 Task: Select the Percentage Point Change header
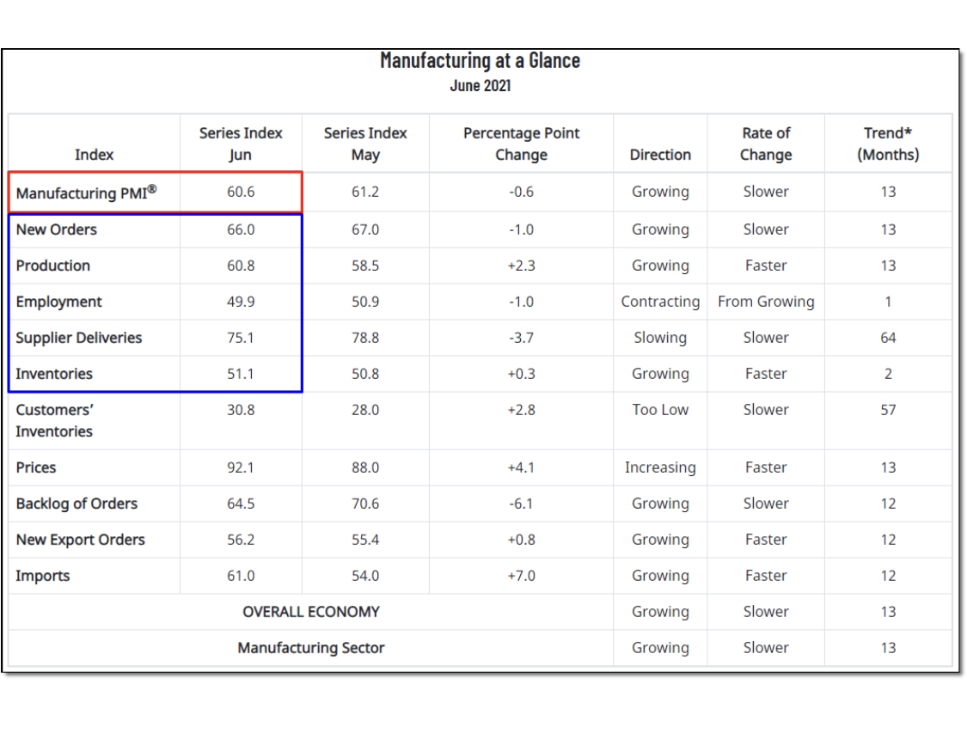[x=521, y=144]
